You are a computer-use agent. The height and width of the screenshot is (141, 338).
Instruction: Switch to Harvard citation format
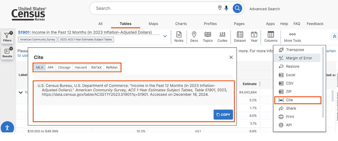[x=81, y=67]
